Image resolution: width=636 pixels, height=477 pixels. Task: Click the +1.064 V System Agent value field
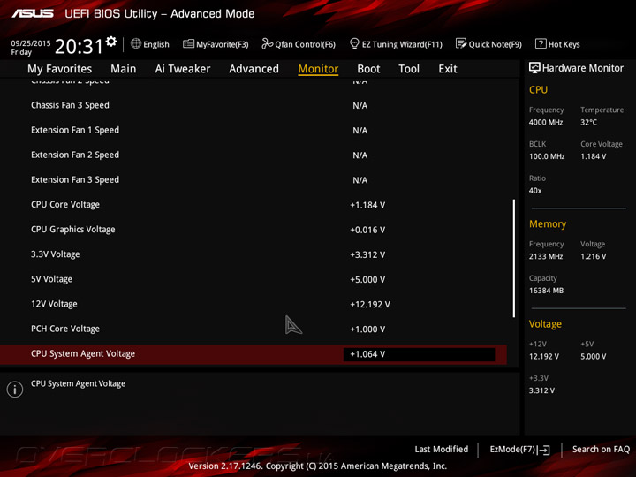click(x=419, y=354)
